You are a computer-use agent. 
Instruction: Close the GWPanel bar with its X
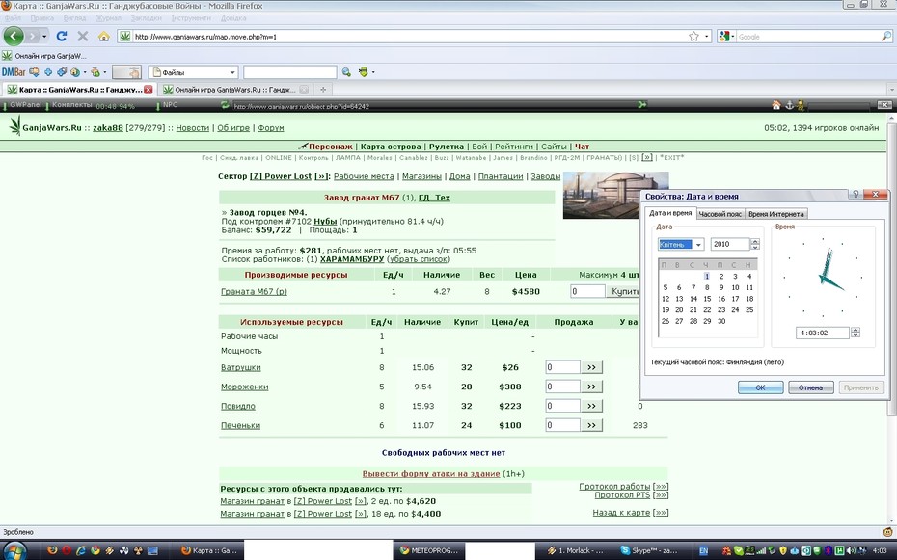pos(883,105)
